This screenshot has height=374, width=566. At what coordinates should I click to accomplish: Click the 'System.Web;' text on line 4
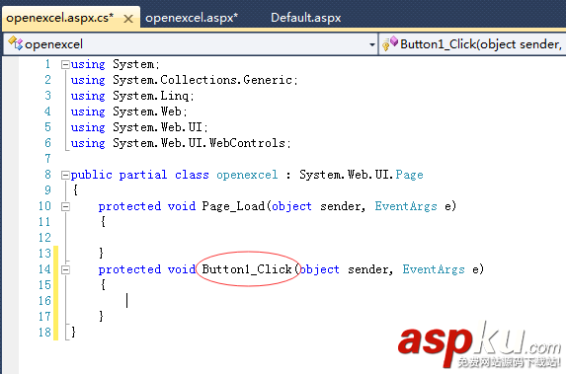click(150, 112)
